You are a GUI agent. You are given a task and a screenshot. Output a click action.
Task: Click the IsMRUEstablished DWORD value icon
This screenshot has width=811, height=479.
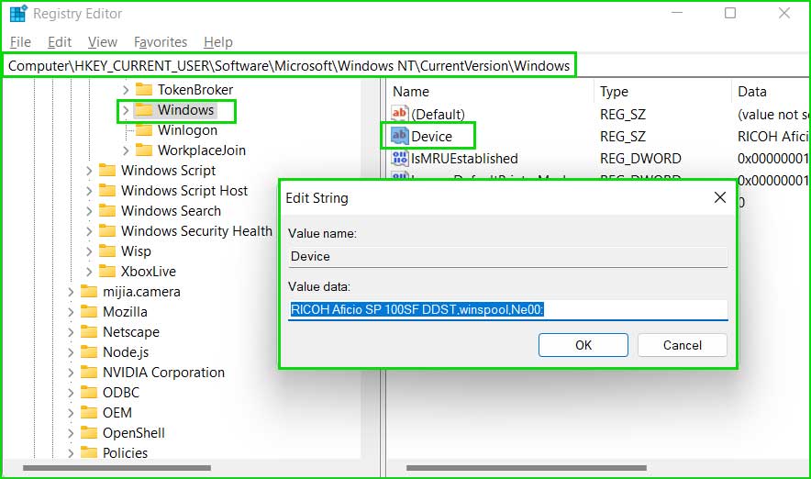point(400,158)
